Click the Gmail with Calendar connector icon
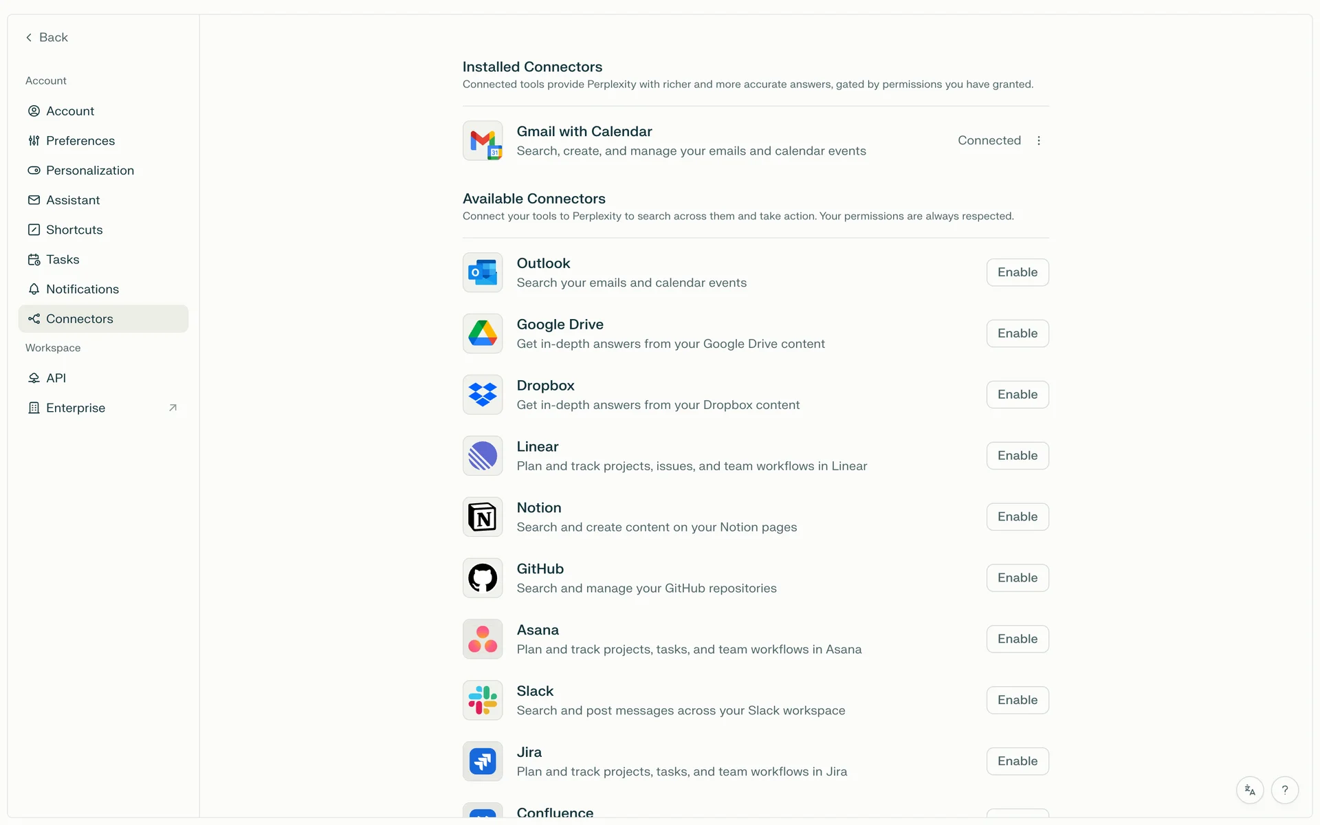Image resolution: width=1320 pixels, height=825 pixels. (483, 141)
